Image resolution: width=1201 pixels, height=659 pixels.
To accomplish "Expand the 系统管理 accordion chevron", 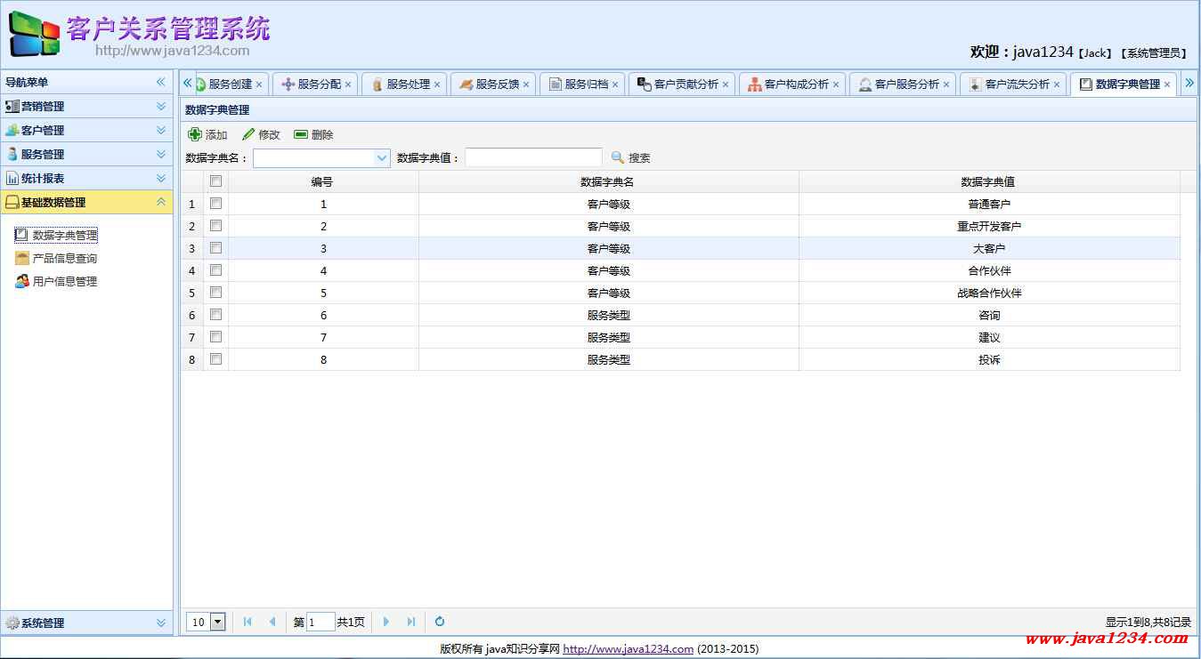I will [161, 623].
